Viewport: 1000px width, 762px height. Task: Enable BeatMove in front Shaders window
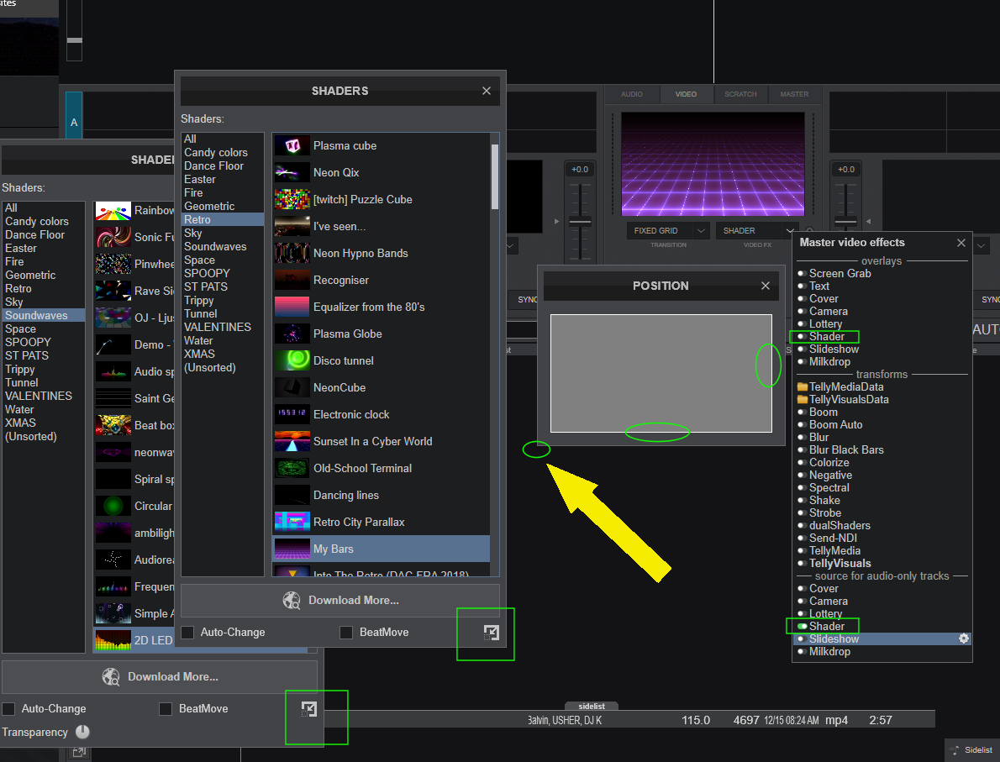click(346, 632)
